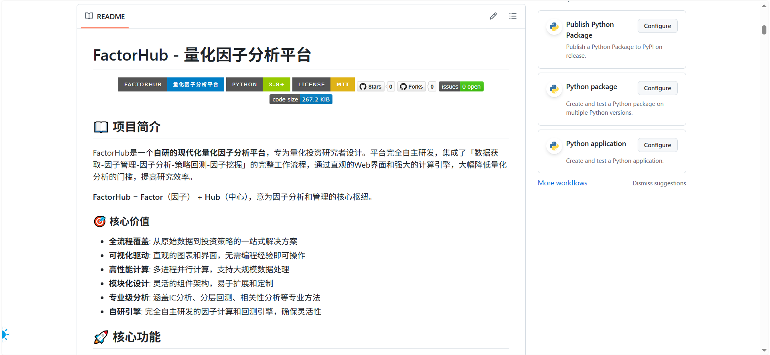Select the README tab
This screenshot has height=355, width=770.
(105, 16)
